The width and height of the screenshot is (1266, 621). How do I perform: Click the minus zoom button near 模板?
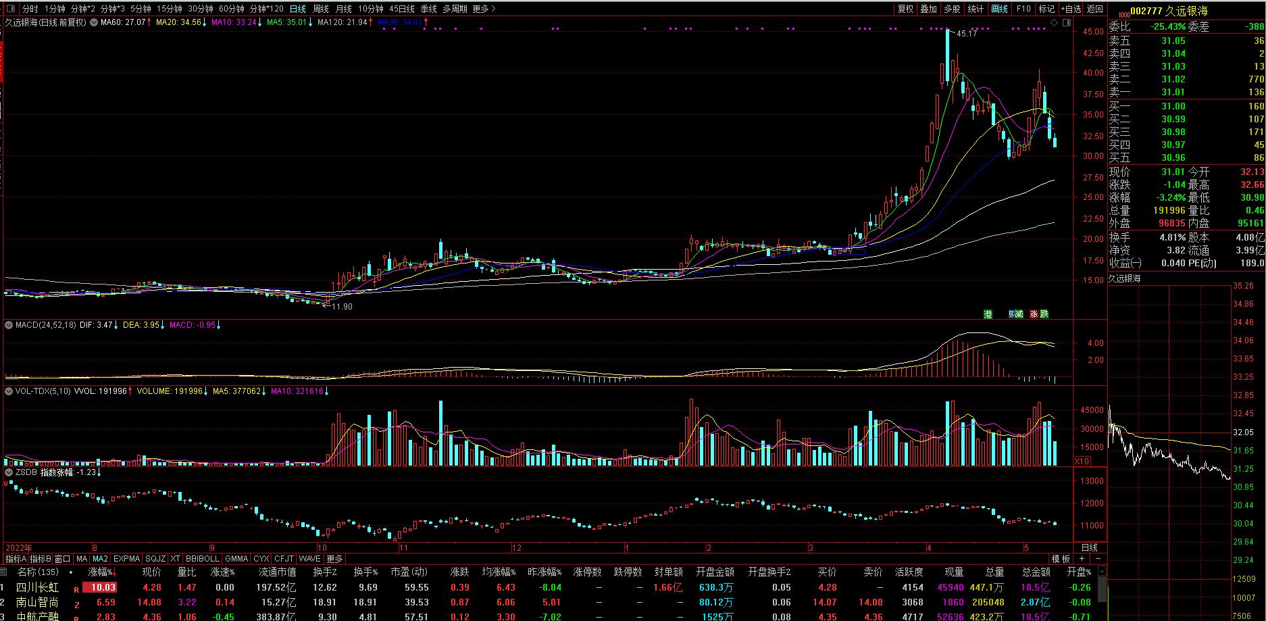(x=1098, y=559)
